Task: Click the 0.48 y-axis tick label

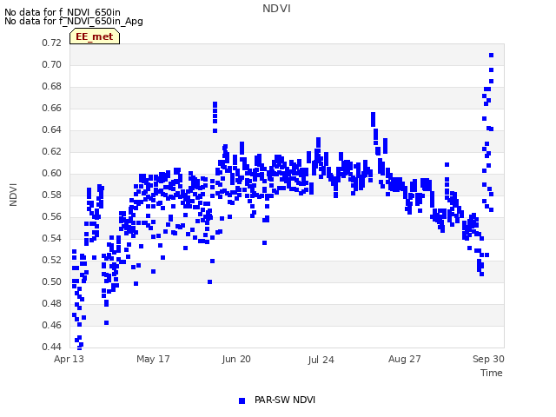Action: point(52,303)
